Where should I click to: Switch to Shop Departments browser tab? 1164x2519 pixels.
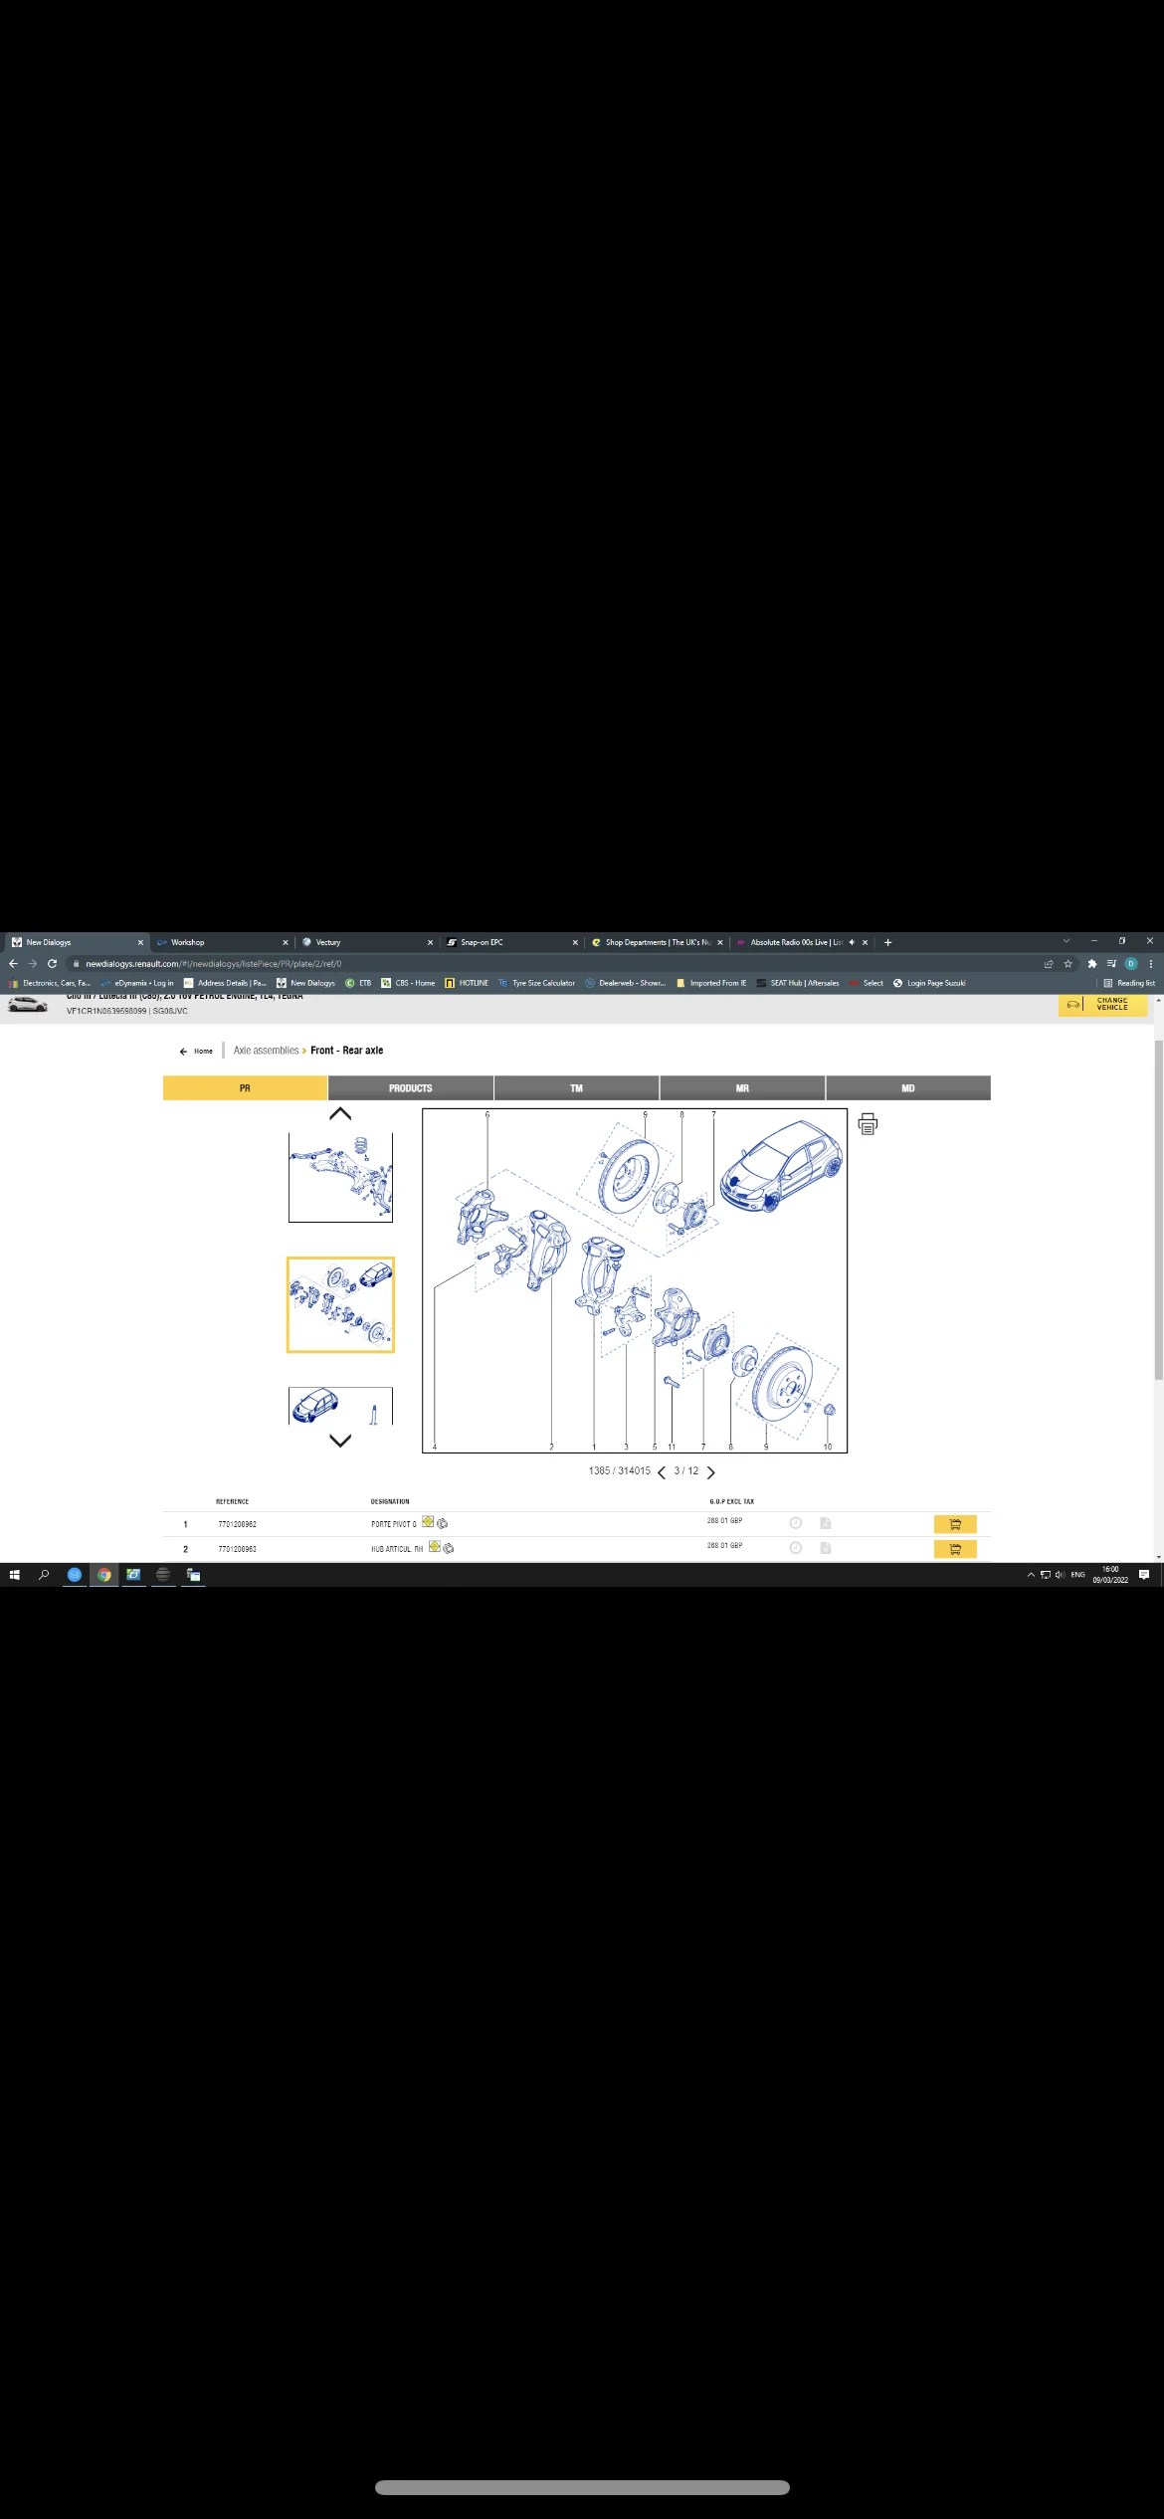point(657,942)
